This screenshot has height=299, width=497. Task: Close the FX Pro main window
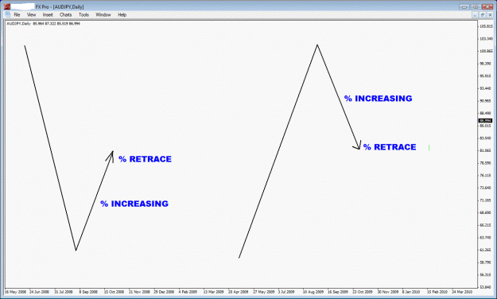[x=487, y=6]
